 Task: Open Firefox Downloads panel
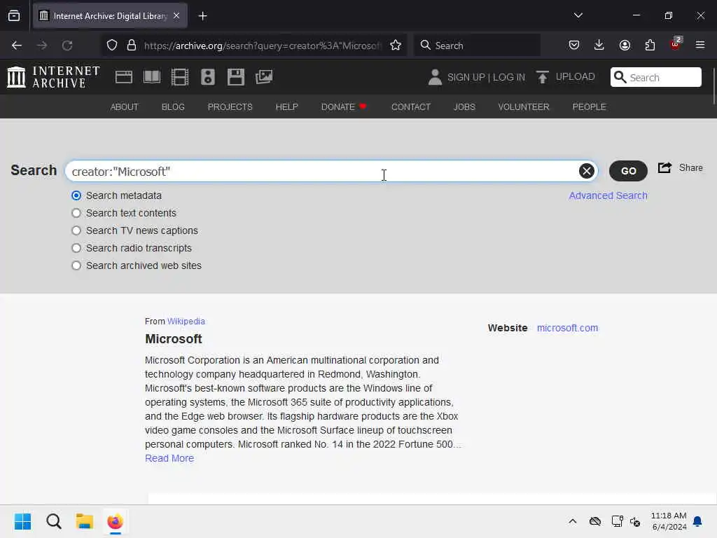point(599,45)
